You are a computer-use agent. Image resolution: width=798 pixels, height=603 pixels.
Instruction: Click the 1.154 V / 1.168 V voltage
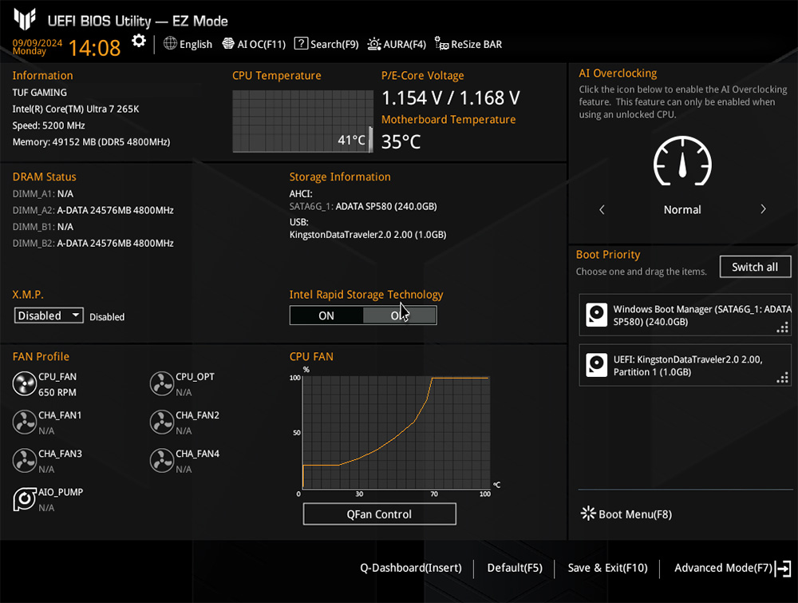tap(451, 97)
